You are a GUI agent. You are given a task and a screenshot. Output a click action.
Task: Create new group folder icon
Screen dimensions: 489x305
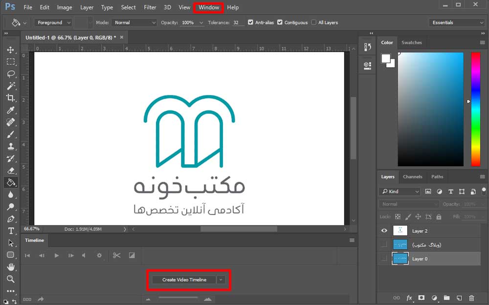point(446,298)
